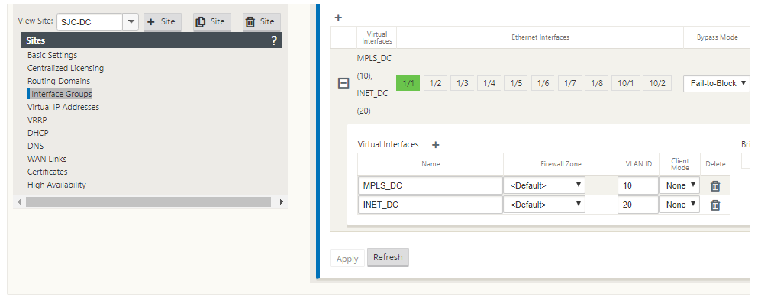The image size is (774, 303).
Task: Open the Sites help question mark
Action: point(274,40)
